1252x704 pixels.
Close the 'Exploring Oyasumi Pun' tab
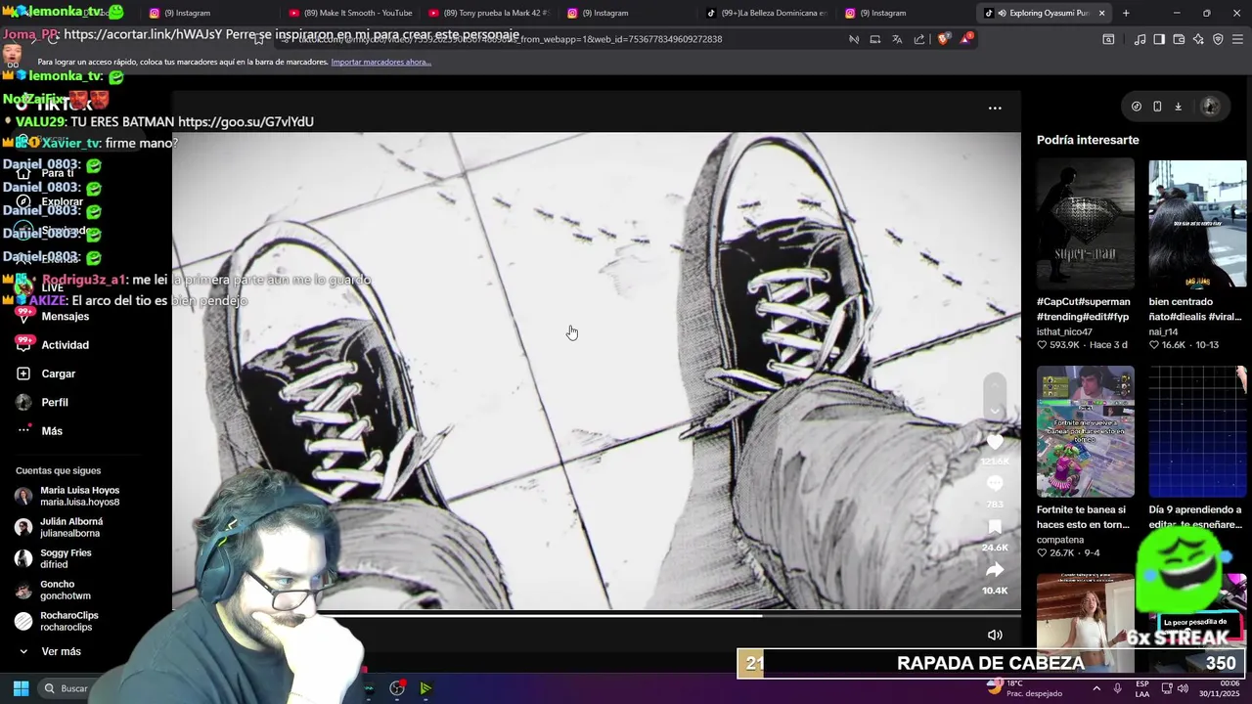[x=1101, y=13]
